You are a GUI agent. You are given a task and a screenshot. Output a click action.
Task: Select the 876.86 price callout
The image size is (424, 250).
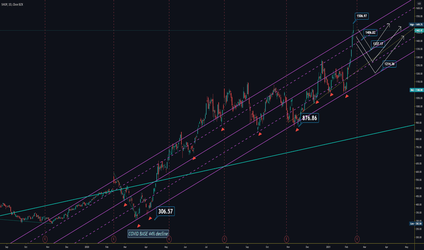(309, 118)
